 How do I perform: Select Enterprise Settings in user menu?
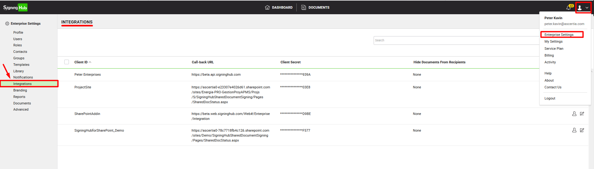tap(559, 35)
